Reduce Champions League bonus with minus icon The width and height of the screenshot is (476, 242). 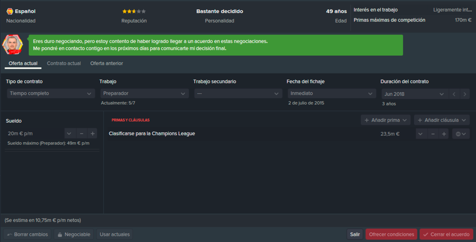point(433,134)
